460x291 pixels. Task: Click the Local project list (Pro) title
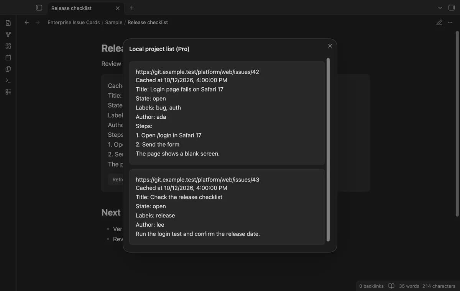[x=159, y=49]
